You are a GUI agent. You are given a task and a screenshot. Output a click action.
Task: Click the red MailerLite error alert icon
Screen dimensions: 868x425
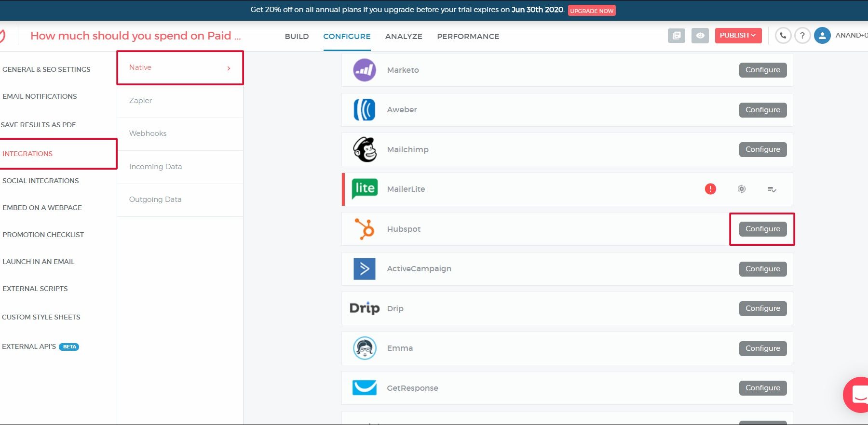point(710,189)
